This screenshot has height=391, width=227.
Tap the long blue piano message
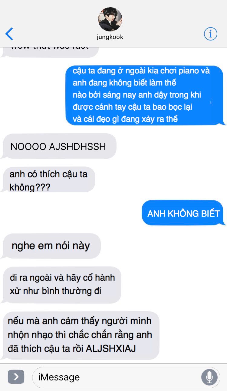pos(145,95)
